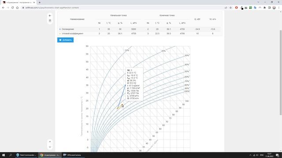Select the Угловой коэффициент process row
This screenshot has width=282, height=158.
click(x=140, y=33)
